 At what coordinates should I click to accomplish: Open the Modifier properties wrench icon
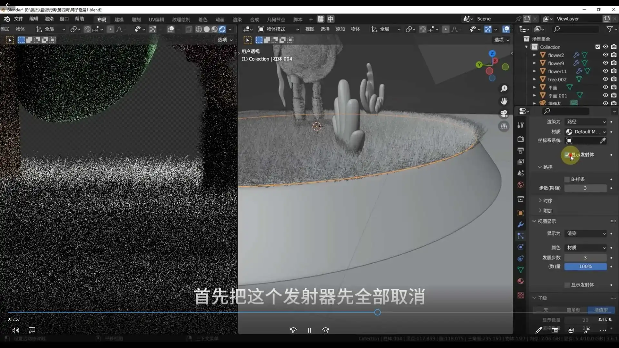coord(521,224)
